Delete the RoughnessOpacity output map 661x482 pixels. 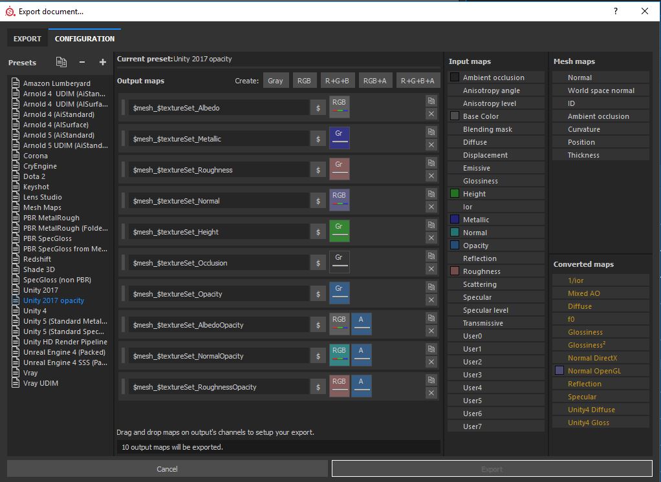tap(431, 393)
